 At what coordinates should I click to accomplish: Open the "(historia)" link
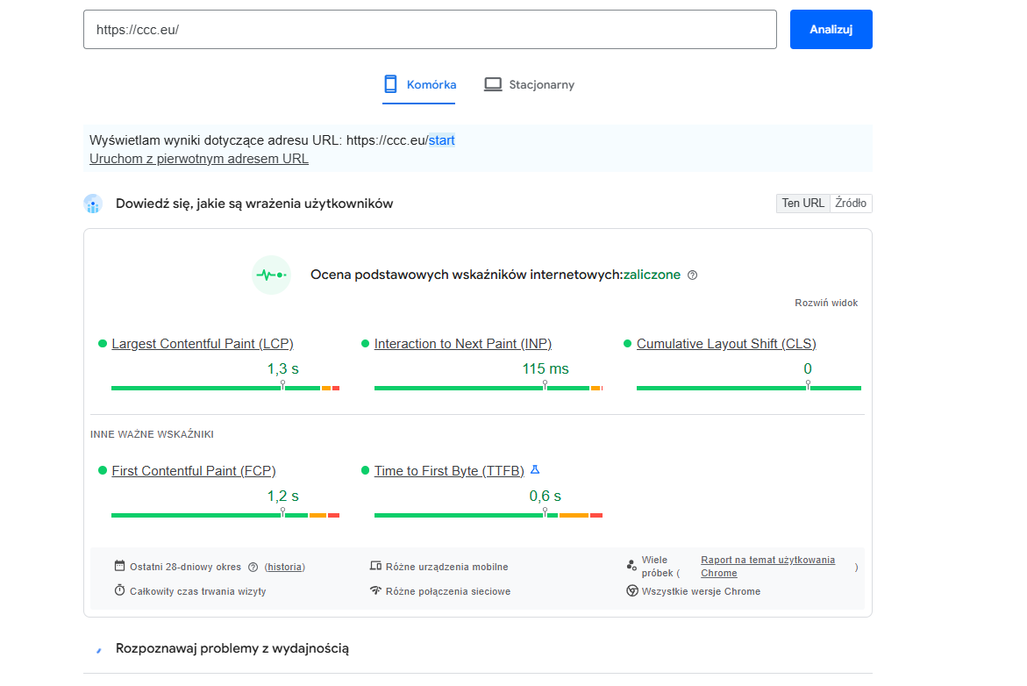[284, 567]
